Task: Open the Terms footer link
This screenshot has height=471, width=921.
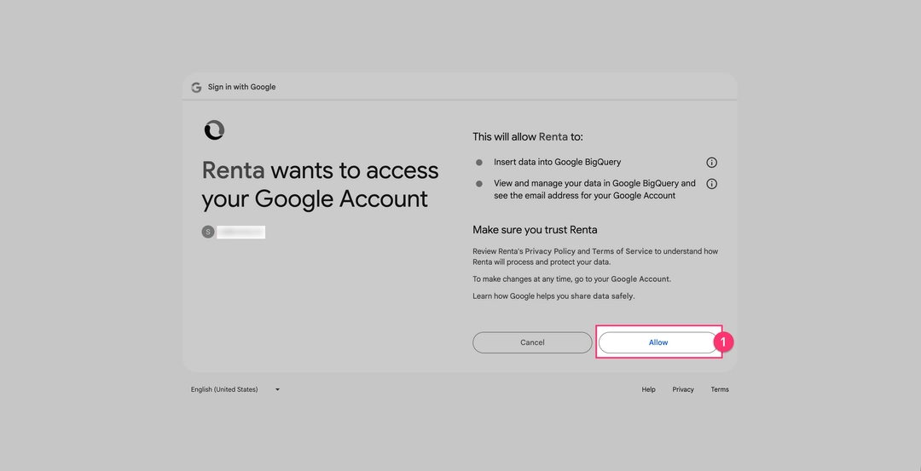Action: point(720,389)
